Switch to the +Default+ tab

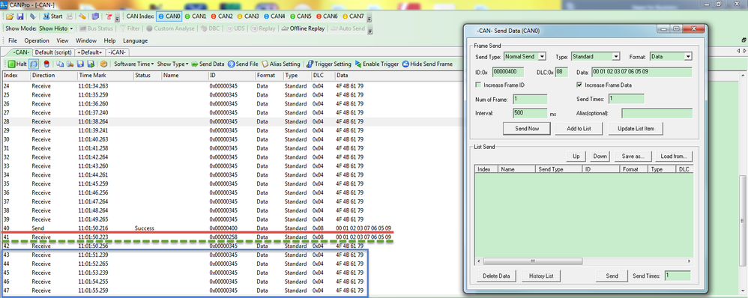tap(90, 52)
